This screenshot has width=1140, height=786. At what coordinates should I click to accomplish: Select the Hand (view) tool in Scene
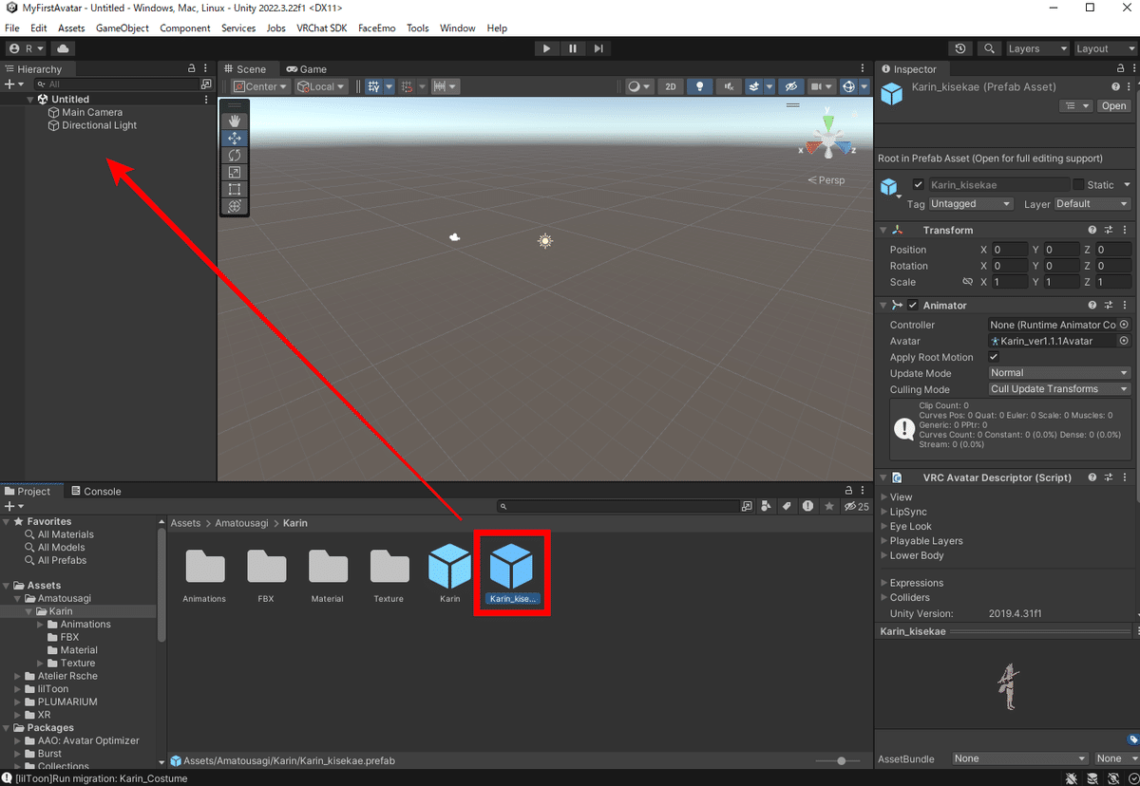click(235, 122)
